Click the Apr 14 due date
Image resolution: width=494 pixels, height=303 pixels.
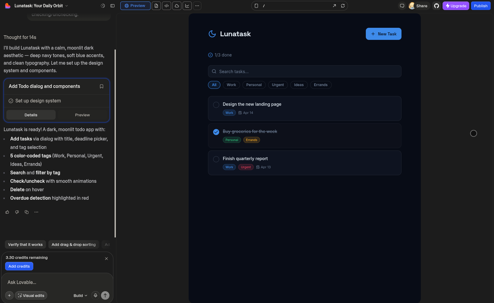246,113
